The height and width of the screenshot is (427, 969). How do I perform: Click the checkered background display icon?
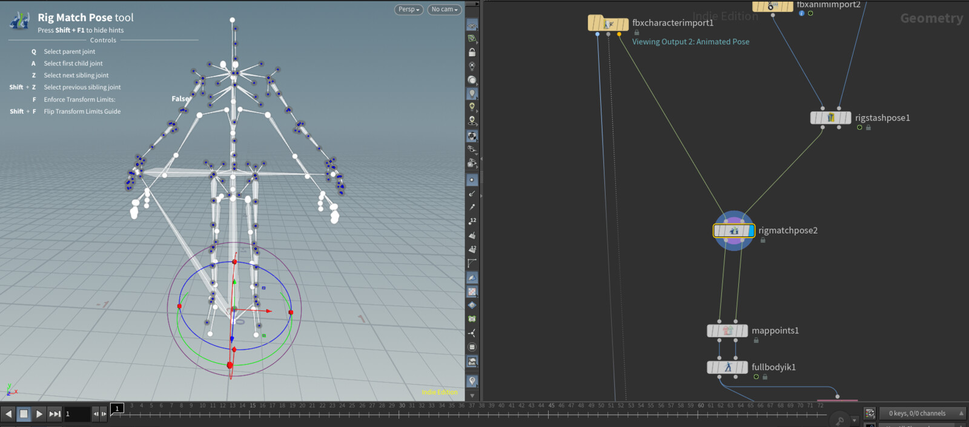pos(472,292)
